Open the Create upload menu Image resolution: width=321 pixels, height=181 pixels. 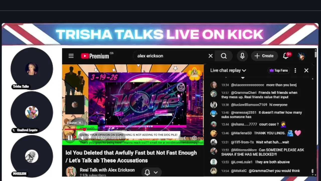click(x=264, y=56)
